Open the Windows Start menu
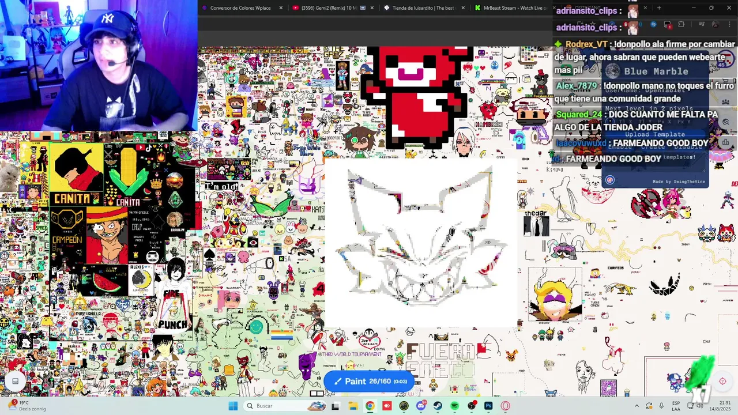Screen dimensions: 738x415 233,406
